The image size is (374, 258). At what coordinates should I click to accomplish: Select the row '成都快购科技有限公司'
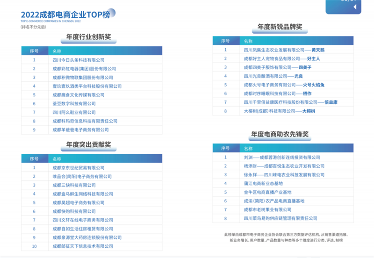92,211
